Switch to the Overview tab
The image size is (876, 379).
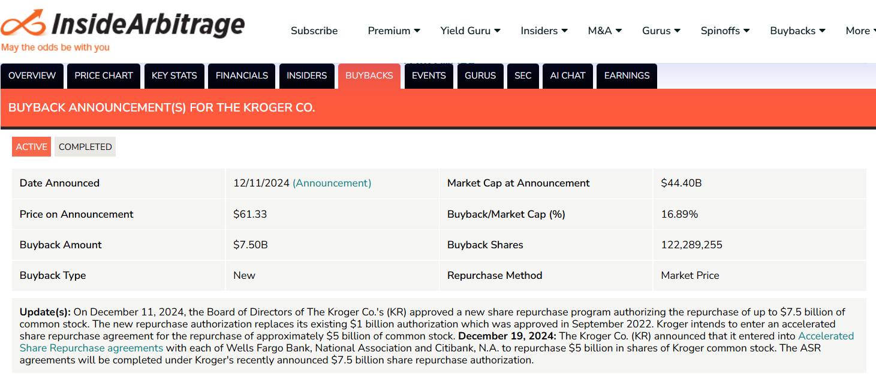pos(32,76)
